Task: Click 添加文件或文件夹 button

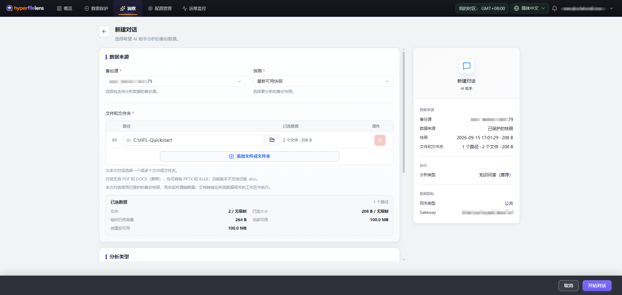Action: click(x=249, y=156)
